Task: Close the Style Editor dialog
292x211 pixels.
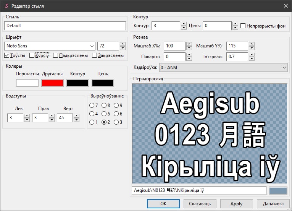Action: pyautogui.click(x=286, y=6)
